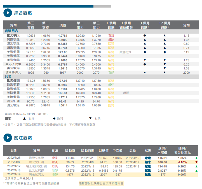The width and height of the screenshot is (202, 189).
Task: Click the 12-month diamond marker for 美元/日圓
Action: [x=165, y=52]
